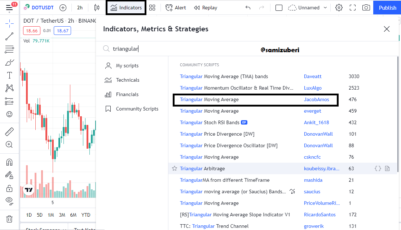
Task: Open author Daveatt profile
Action: 313,77
